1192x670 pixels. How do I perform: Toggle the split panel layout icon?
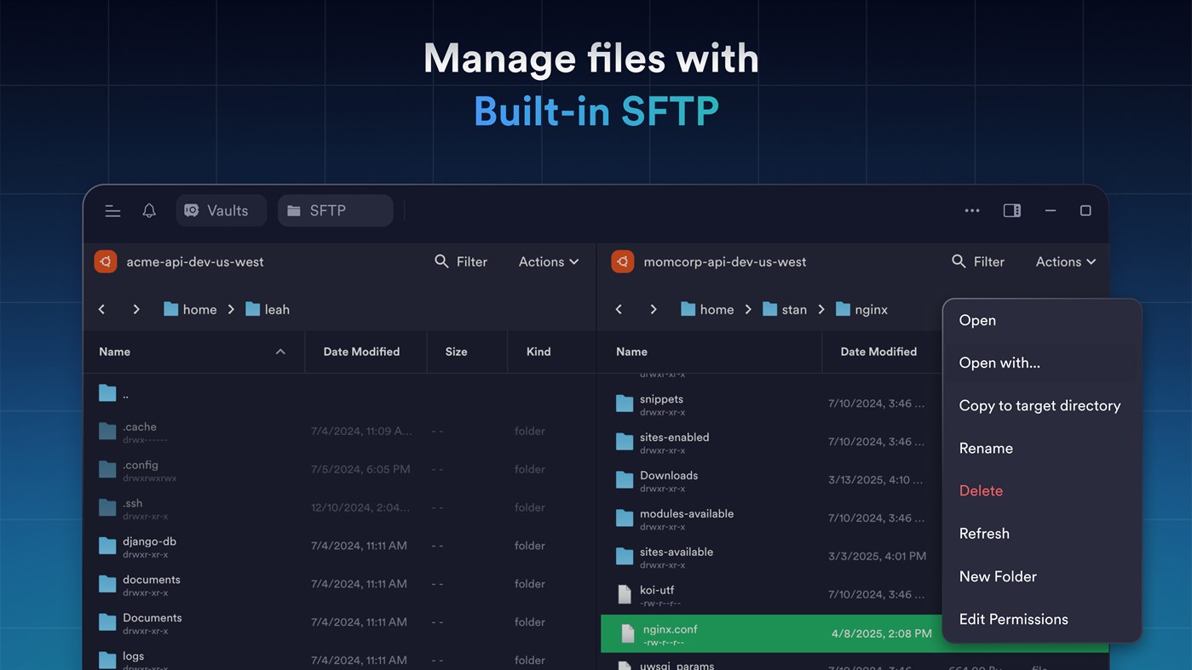coord(1011,210)
